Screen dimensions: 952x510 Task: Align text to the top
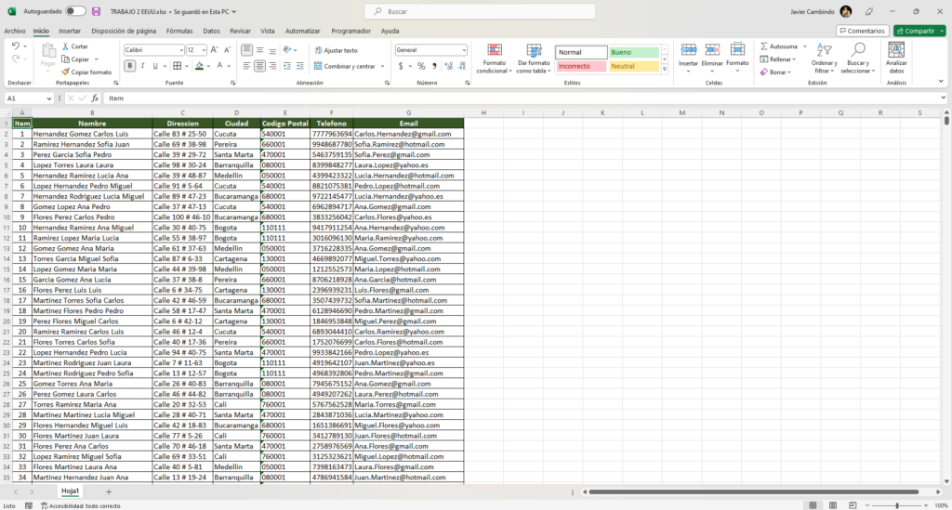pos(246,50)
